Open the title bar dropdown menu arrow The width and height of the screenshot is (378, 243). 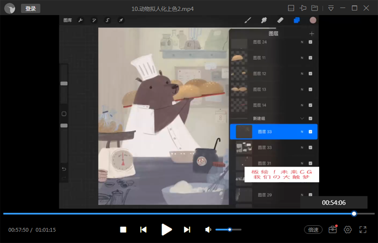pos(330,8)
